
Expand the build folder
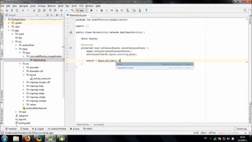click(x=12, y=34)
